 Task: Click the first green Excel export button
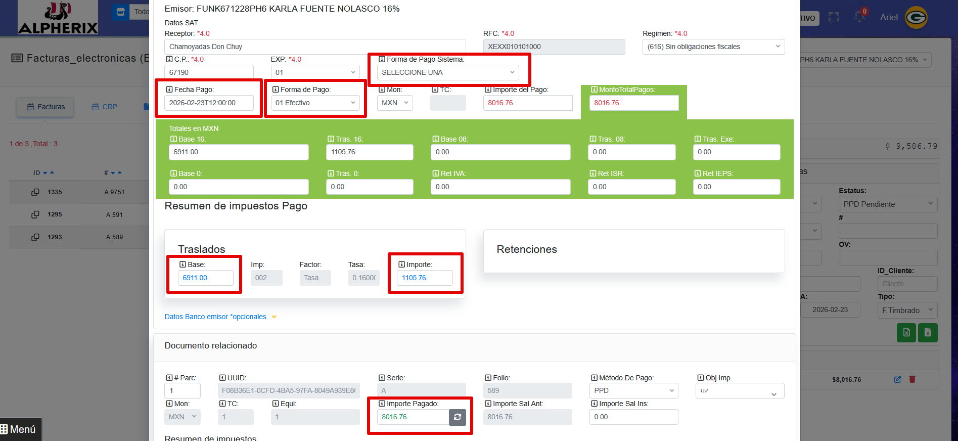coord(906,333)
